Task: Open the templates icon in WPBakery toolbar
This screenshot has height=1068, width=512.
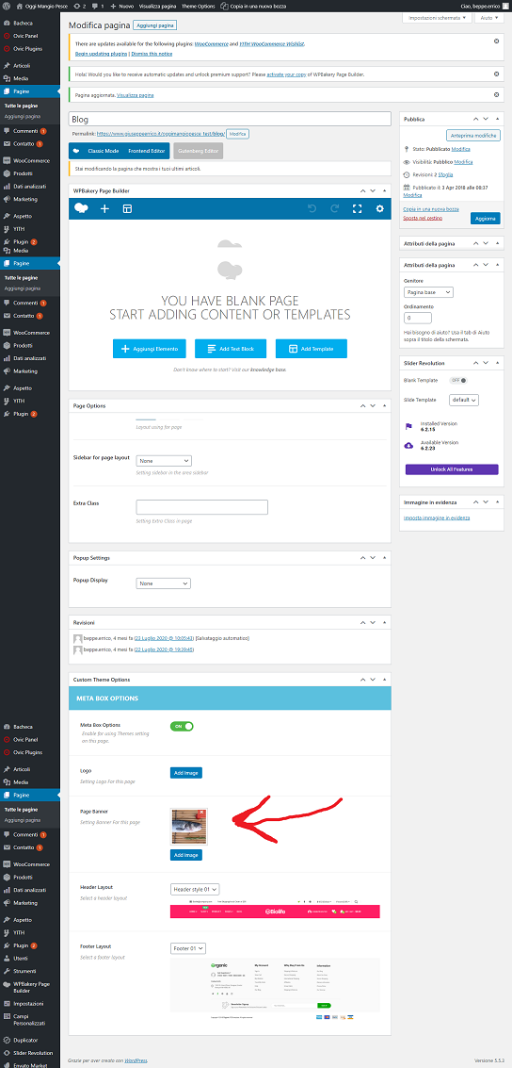Action: coord(126,208)
